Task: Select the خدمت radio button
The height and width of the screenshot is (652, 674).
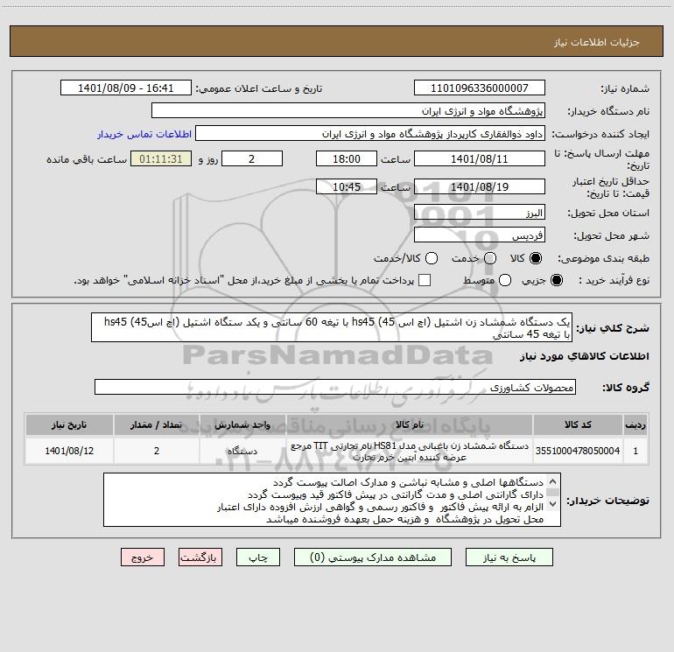Action: coord(490,258)
